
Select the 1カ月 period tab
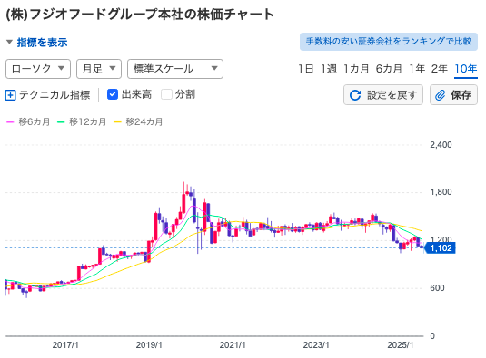pyautogui.click(x=356, y=69)
